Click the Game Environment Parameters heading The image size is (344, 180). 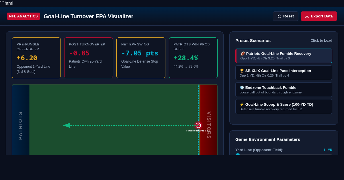point(268,139)
